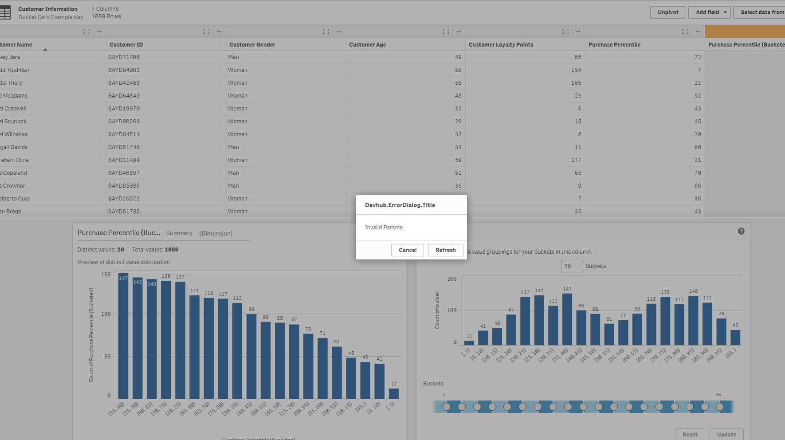
Task: Click the Bucket Card Example.xlsx file name
Action: (51, 17)
